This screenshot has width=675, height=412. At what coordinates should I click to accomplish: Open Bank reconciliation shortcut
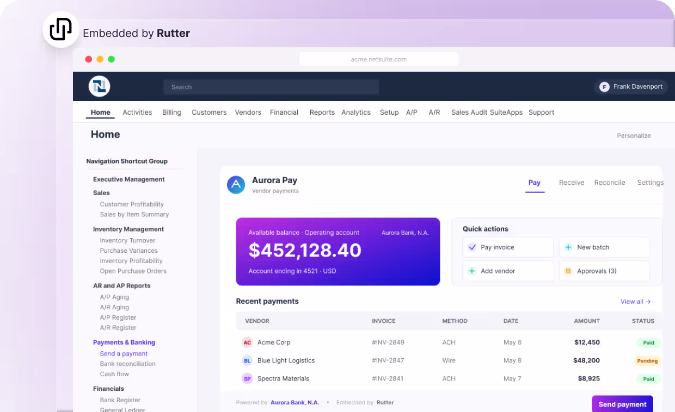click(x=127, y=364)
